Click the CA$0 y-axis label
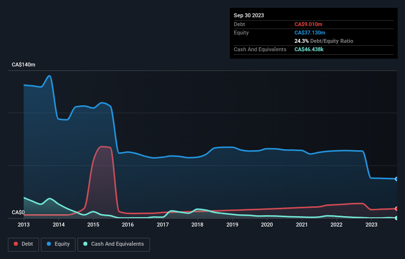 coord(18,212)
